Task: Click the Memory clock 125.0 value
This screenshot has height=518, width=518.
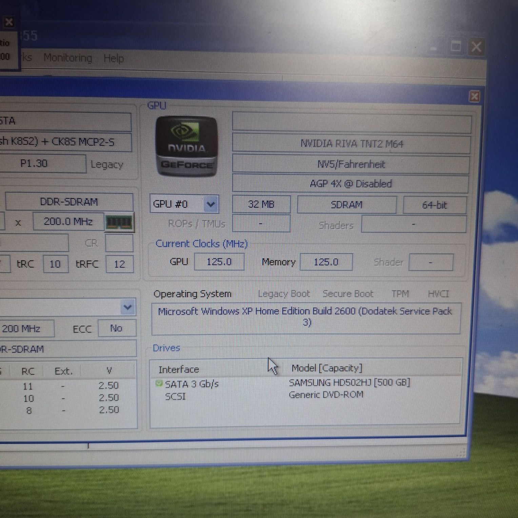Action: (326, 262)
